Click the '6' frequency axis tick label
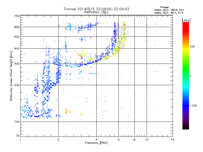 119,140
